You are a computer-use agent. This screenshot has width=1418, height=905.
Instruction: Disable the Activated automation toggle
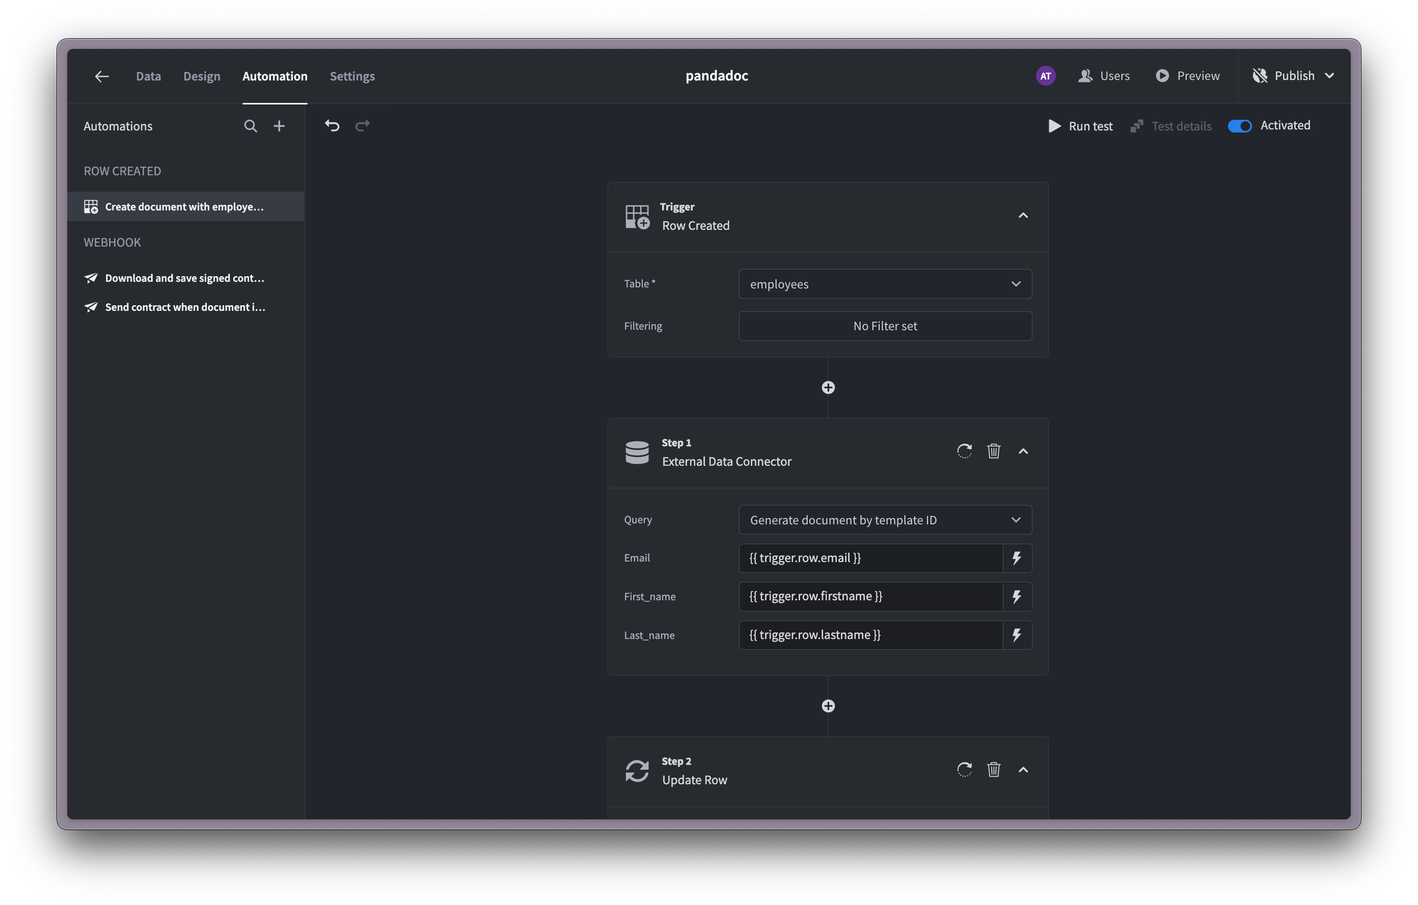tap(1240, 125)
